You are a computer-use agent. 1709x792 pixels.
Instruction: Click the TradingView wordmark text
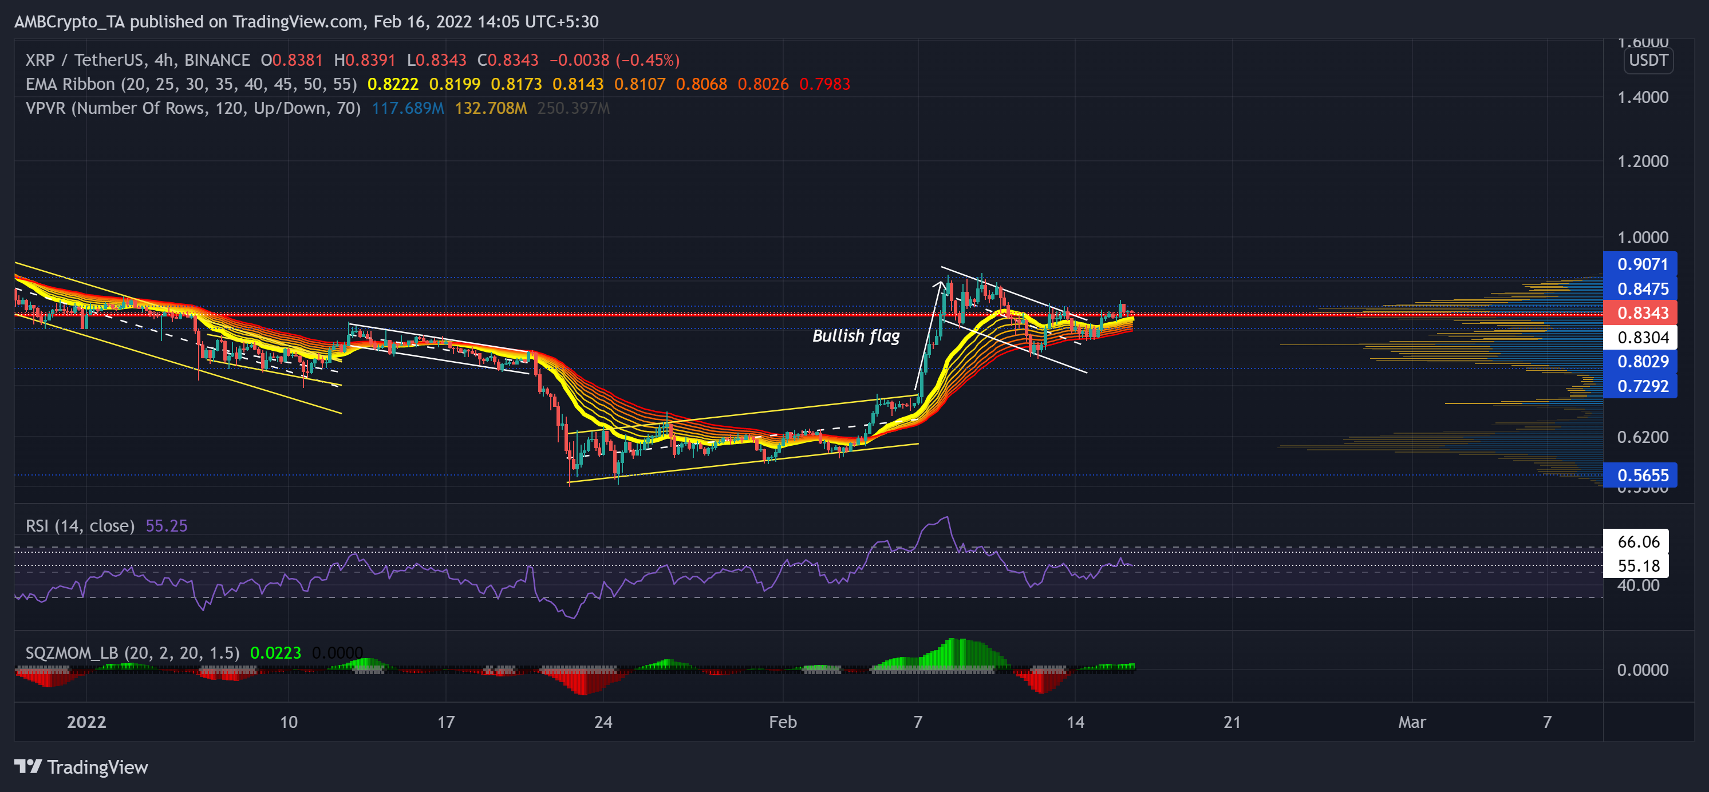pyautogui.click(x=97, y=767)
